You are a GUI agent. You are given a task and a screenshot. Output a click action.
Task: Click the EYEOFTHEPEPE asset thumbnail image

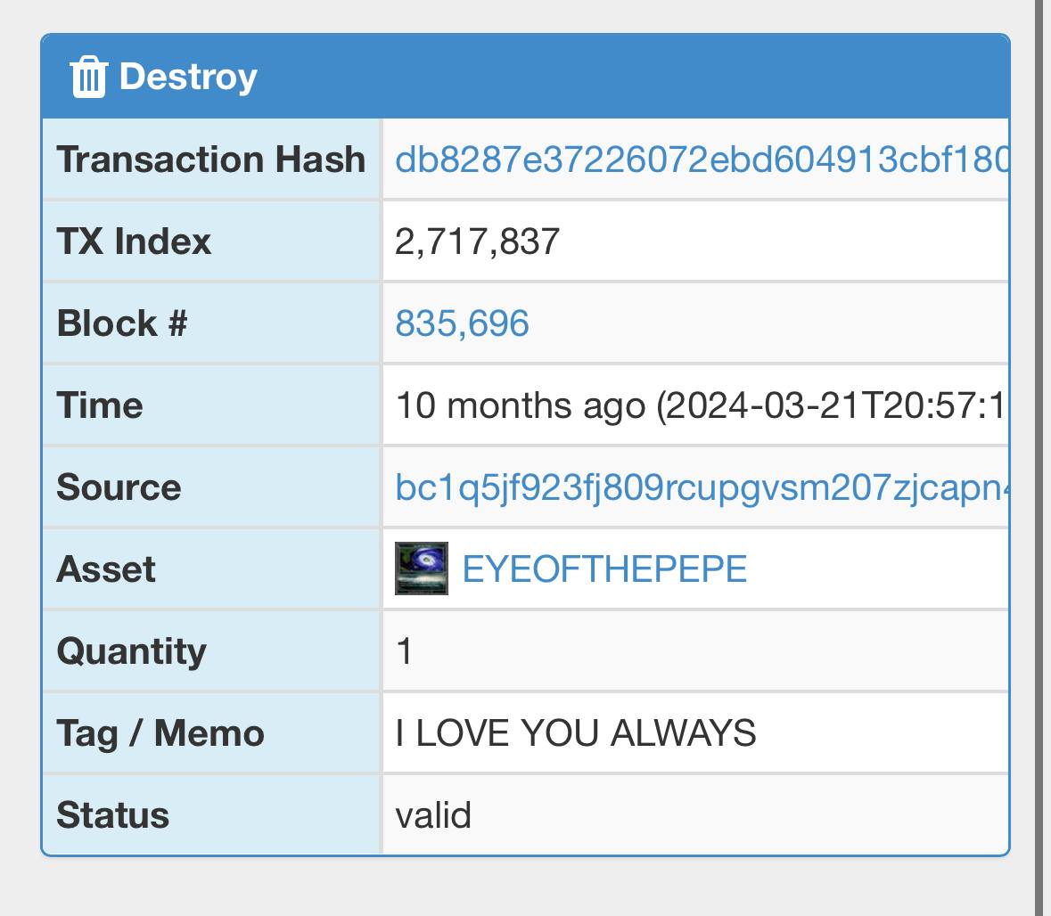(x=421, y=568)
